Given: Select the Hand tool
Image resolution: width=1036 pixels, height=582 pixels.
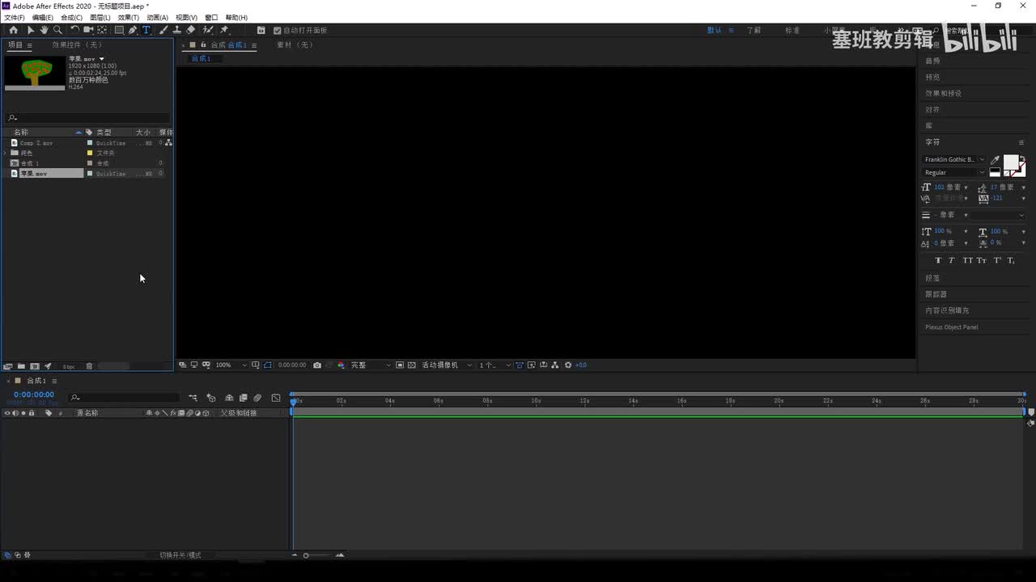Looking at the screenshot, I should (44, 30).
